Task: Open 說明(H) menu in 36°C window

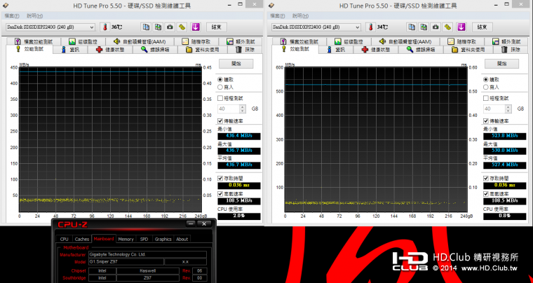Action: [35, 16]
